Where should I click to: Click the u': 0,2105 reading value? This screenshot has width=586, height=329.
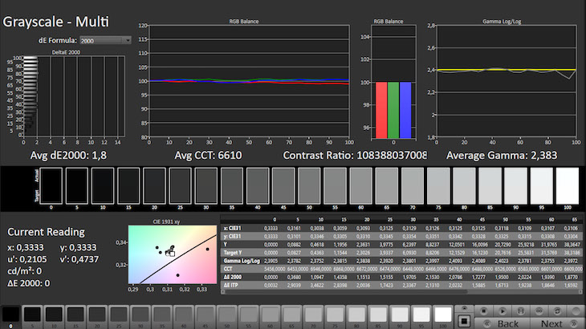tap(27, 259)
